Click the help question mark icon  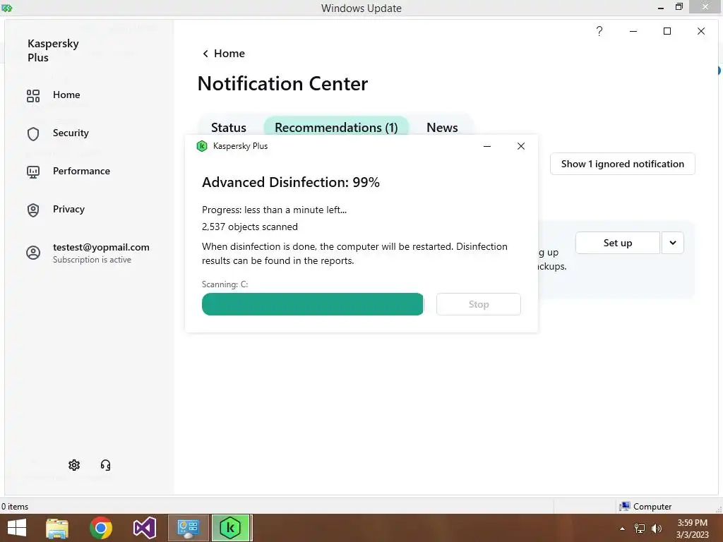coord(599,31)
